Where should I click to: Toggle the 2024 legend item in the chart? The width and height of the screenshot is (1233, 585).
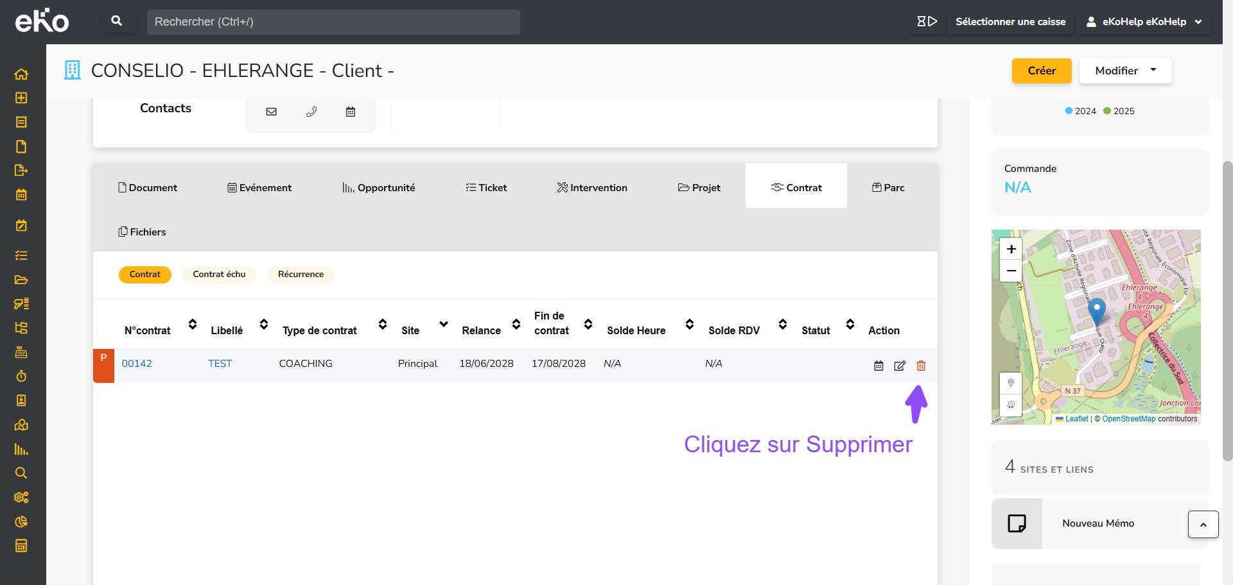point(1081,111)
